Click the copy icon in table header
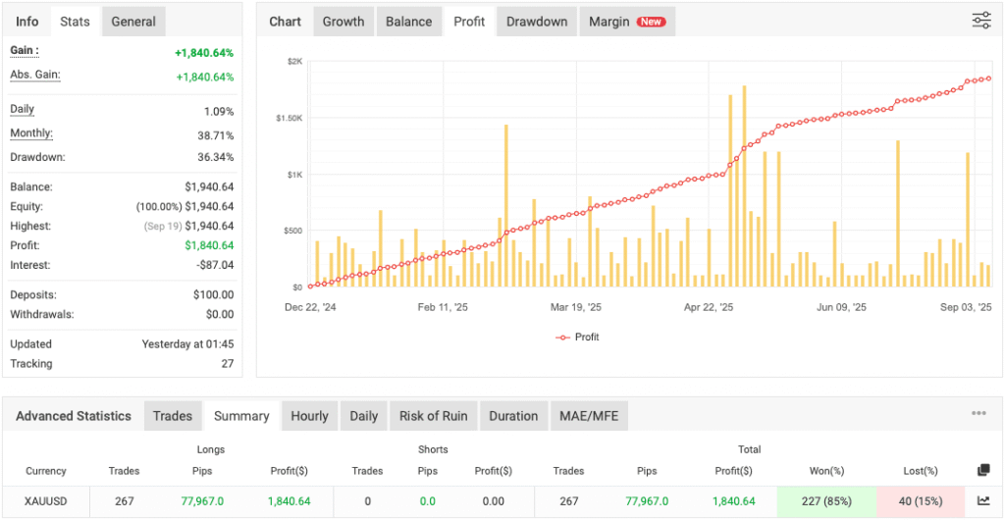 click(983, 470)
